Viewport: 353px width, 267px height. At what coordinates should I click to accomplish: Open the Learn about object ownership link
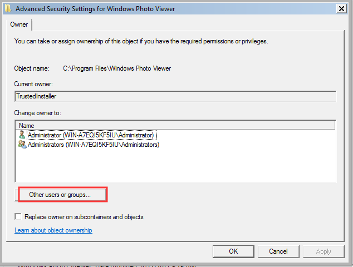53,230
